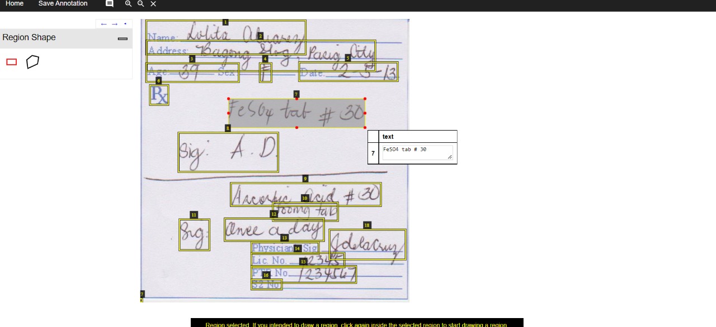The height and width of the screenshot is (327, 716).
Task: Select the S2 No. region
Action: (266, 285)
